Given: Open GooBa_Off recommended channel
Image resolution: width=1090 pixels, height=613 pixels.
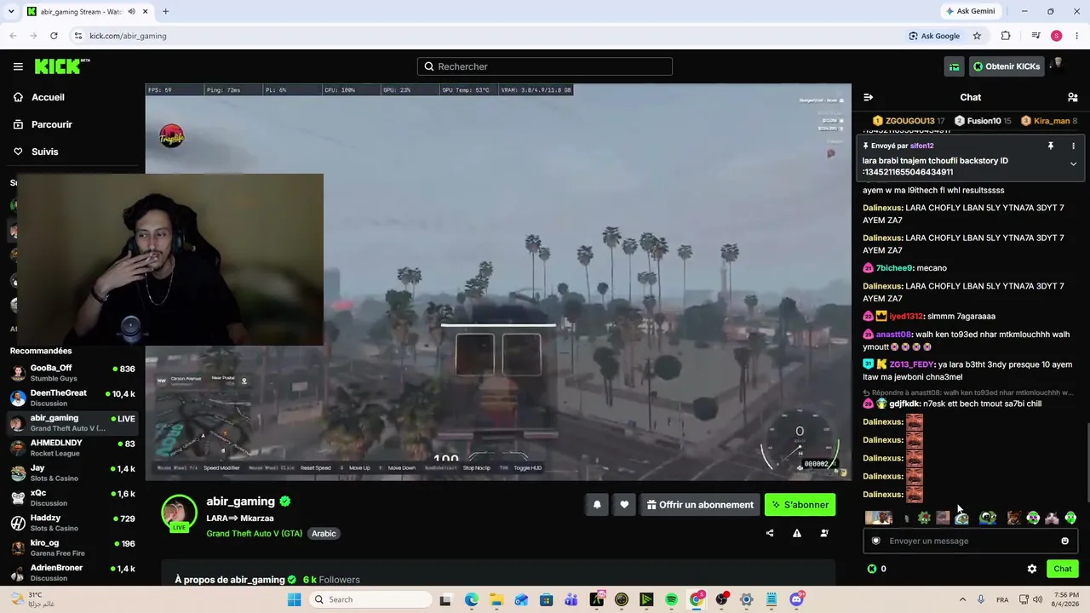Looking at the screenshot, I should click(x=72, y=373).
